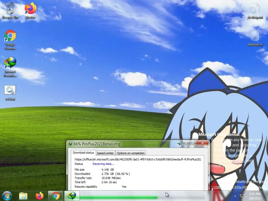Image resolution: width=268 pixels, height=201 pixels.
Task: Open the taskbar clock showing 2:21 PM
Action: [x=255, y=196]
